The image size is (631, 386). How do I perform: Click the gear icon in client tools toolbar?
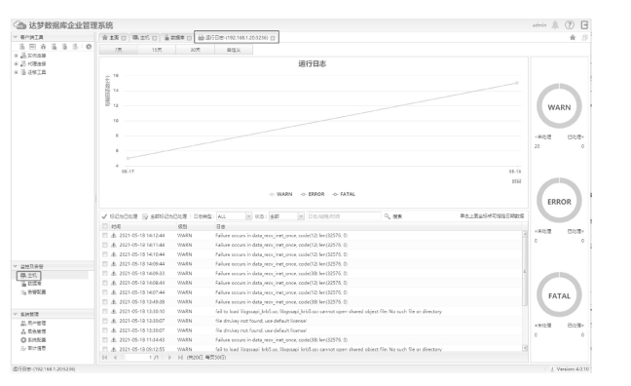(89, 47)
